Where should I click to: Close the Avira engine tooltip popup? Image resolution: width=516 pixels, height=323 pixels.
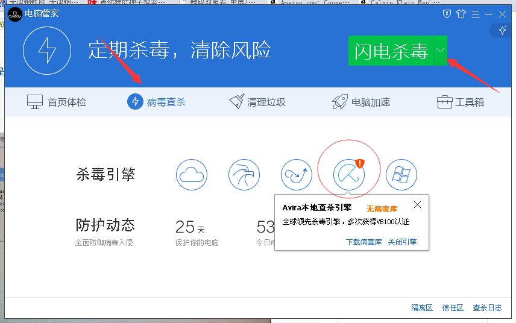(417, 205)
